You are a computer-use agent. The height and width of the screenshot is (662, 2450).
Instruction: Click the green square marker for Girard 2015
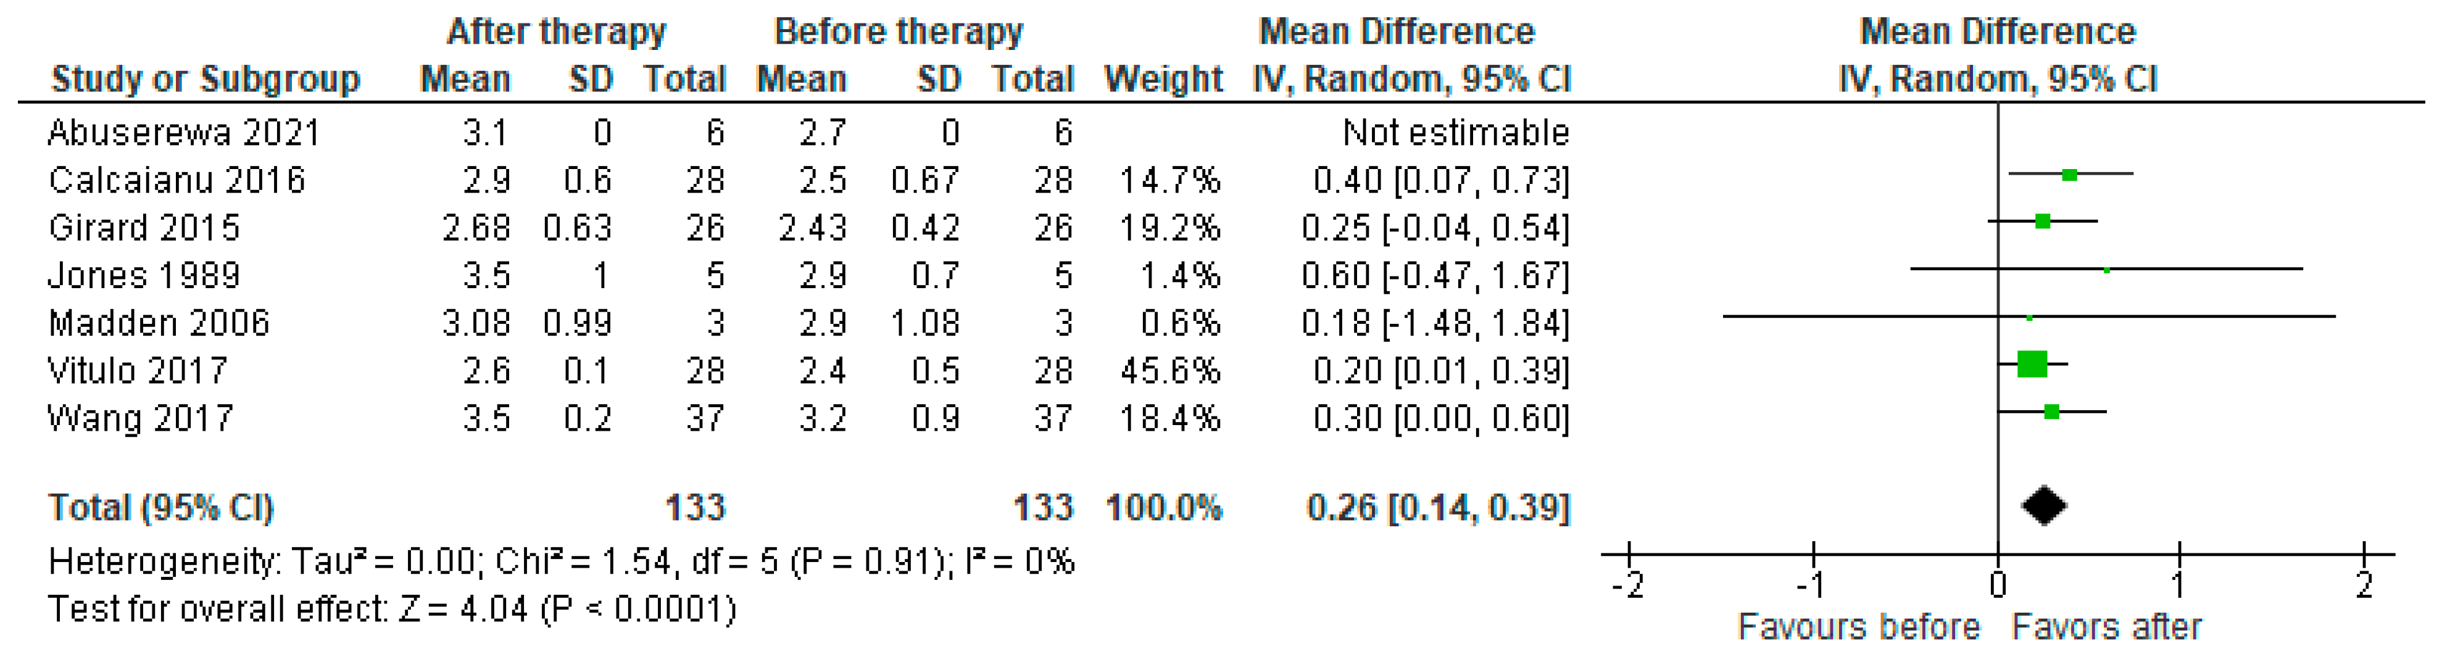click(x=2042, y=221)
